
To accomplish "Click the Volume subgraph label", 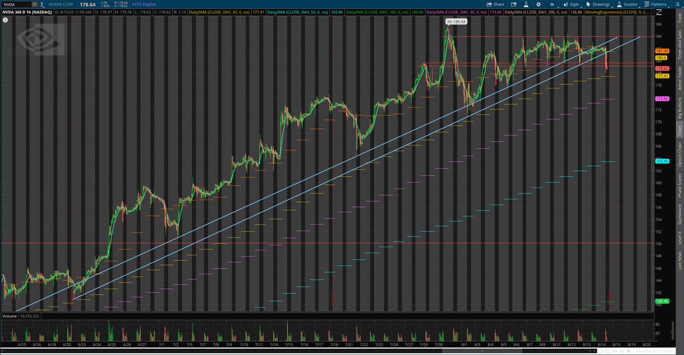I will pos(9,315).
